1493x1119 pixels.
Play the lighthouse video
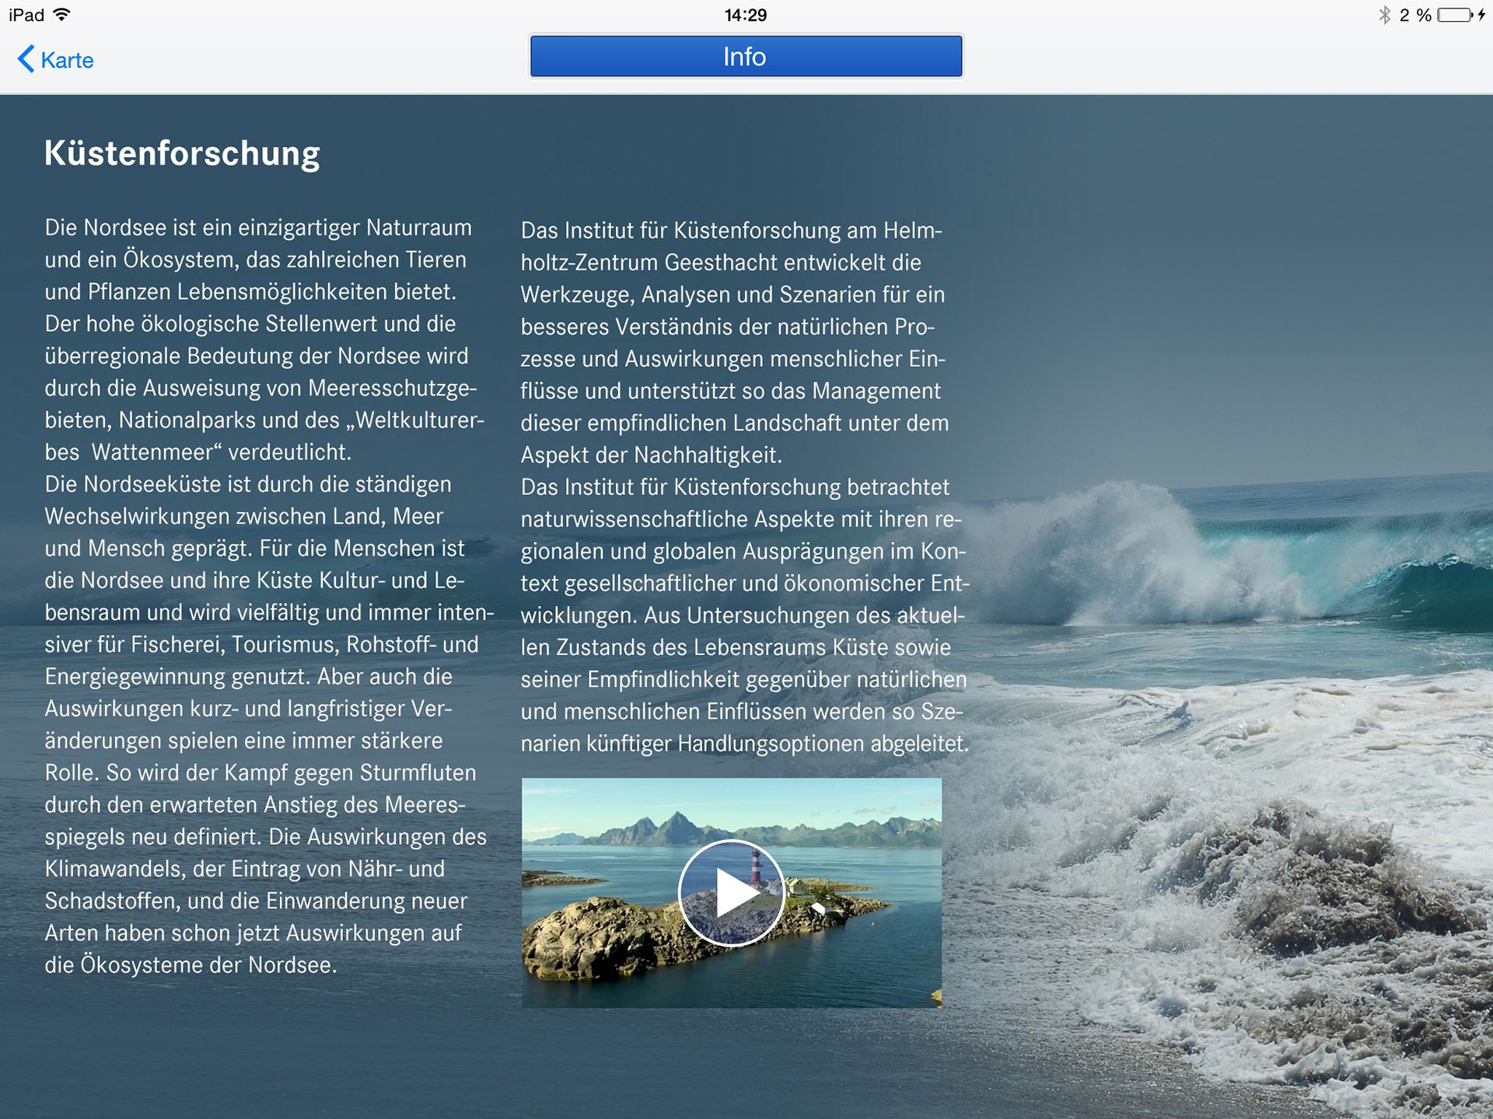[731, 893]
